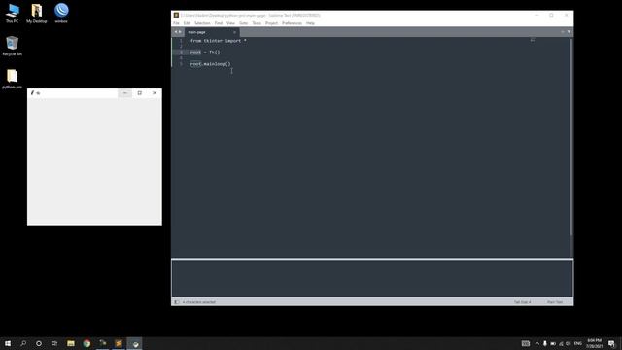The width and height of the screenshot is (622, 350).
Task: Click the new tab plus icon
Action: pos(563,32)
